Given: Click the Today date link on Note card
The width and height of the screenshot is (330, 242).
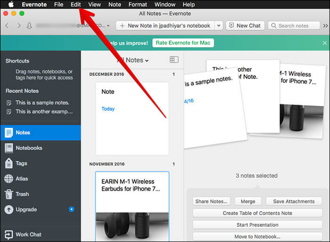Looking at the screenshot, I should point(108,109).
